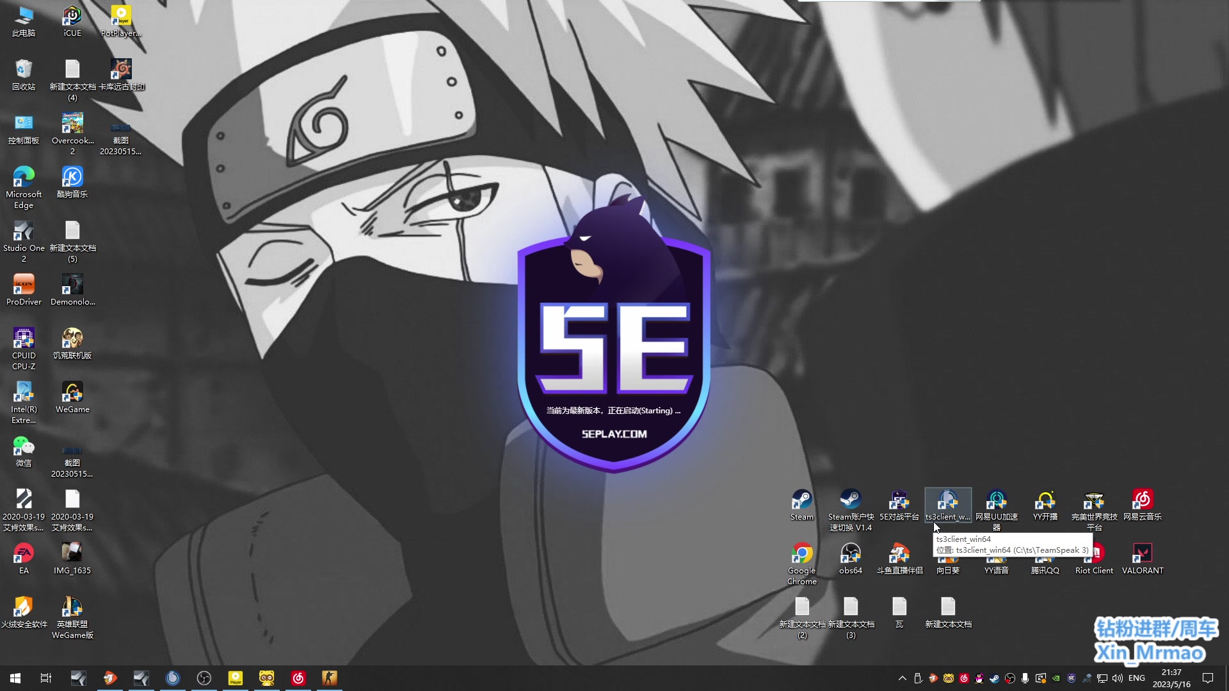Launch Steam from the desktop icon
Viewport: 1229px width, 691px height.
click(x=802, y=505)
